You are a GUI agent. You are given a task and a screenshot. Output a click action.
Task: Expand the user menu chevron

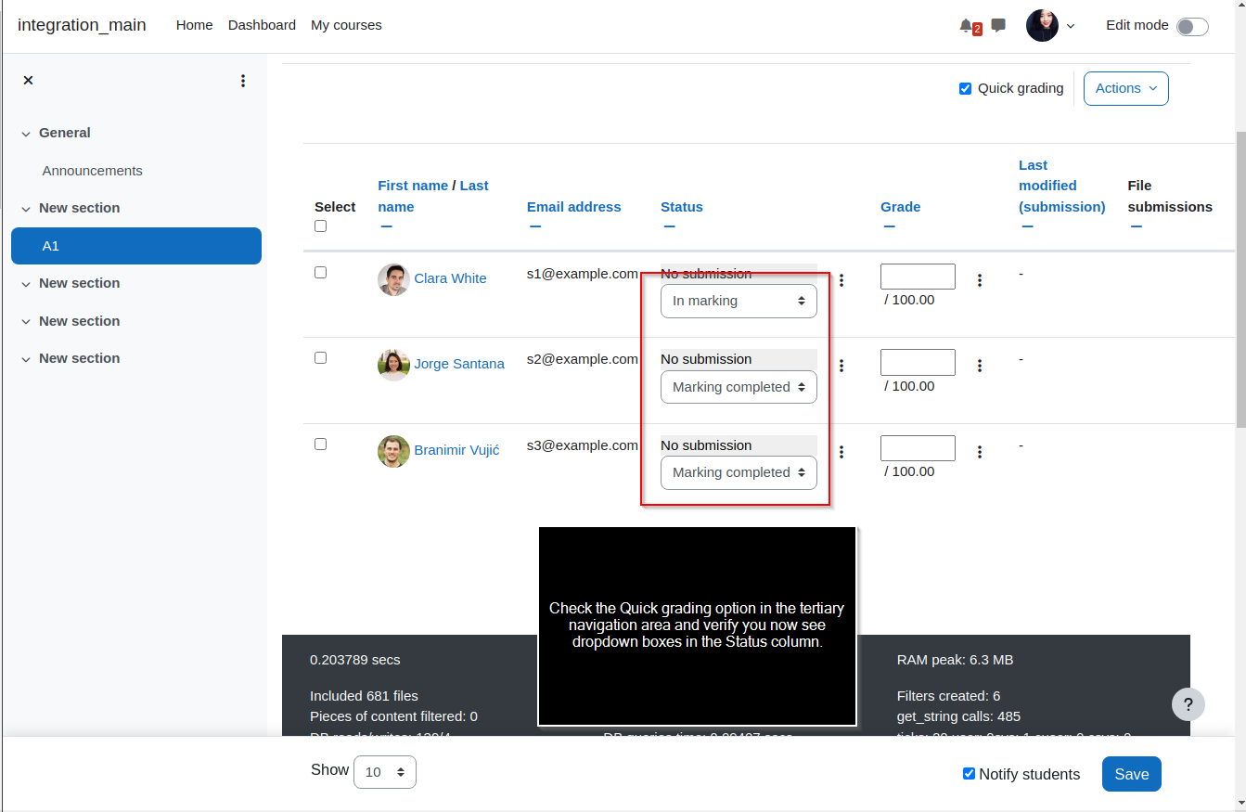[1071, 27]
